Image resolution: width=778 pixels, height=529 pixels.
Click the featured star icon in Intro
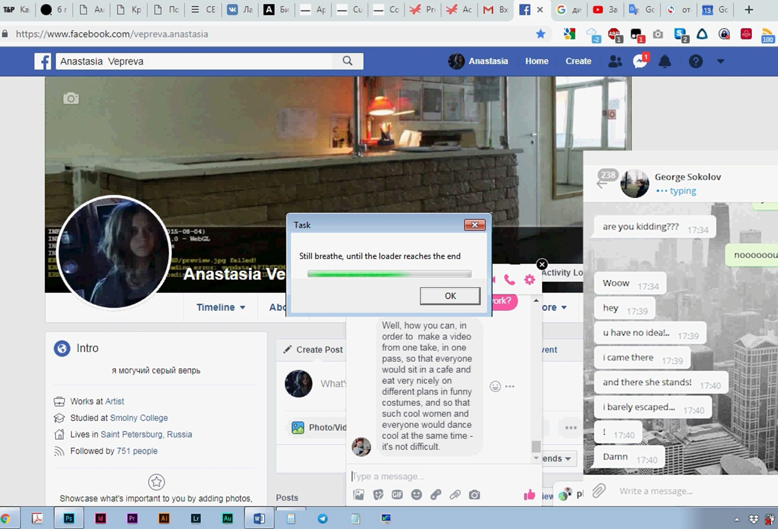(x=156, y=482)
